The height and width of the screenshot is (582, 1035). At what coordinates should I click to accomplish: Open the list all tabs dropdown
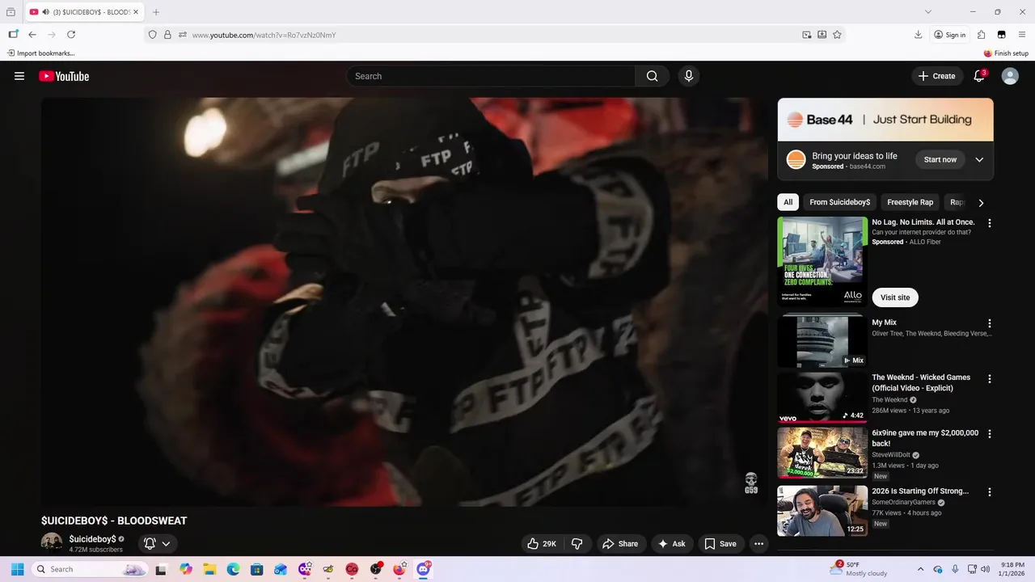click(928, 12)
